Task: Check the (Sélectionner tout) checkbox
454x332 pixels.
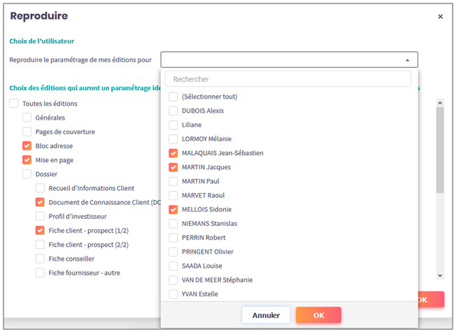Action: point(173,96)
